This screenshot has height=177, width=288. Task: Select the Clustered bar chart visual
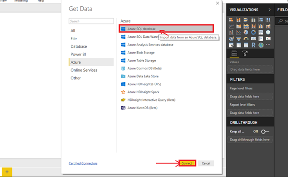pyautogui.click(x=246, y=20)
